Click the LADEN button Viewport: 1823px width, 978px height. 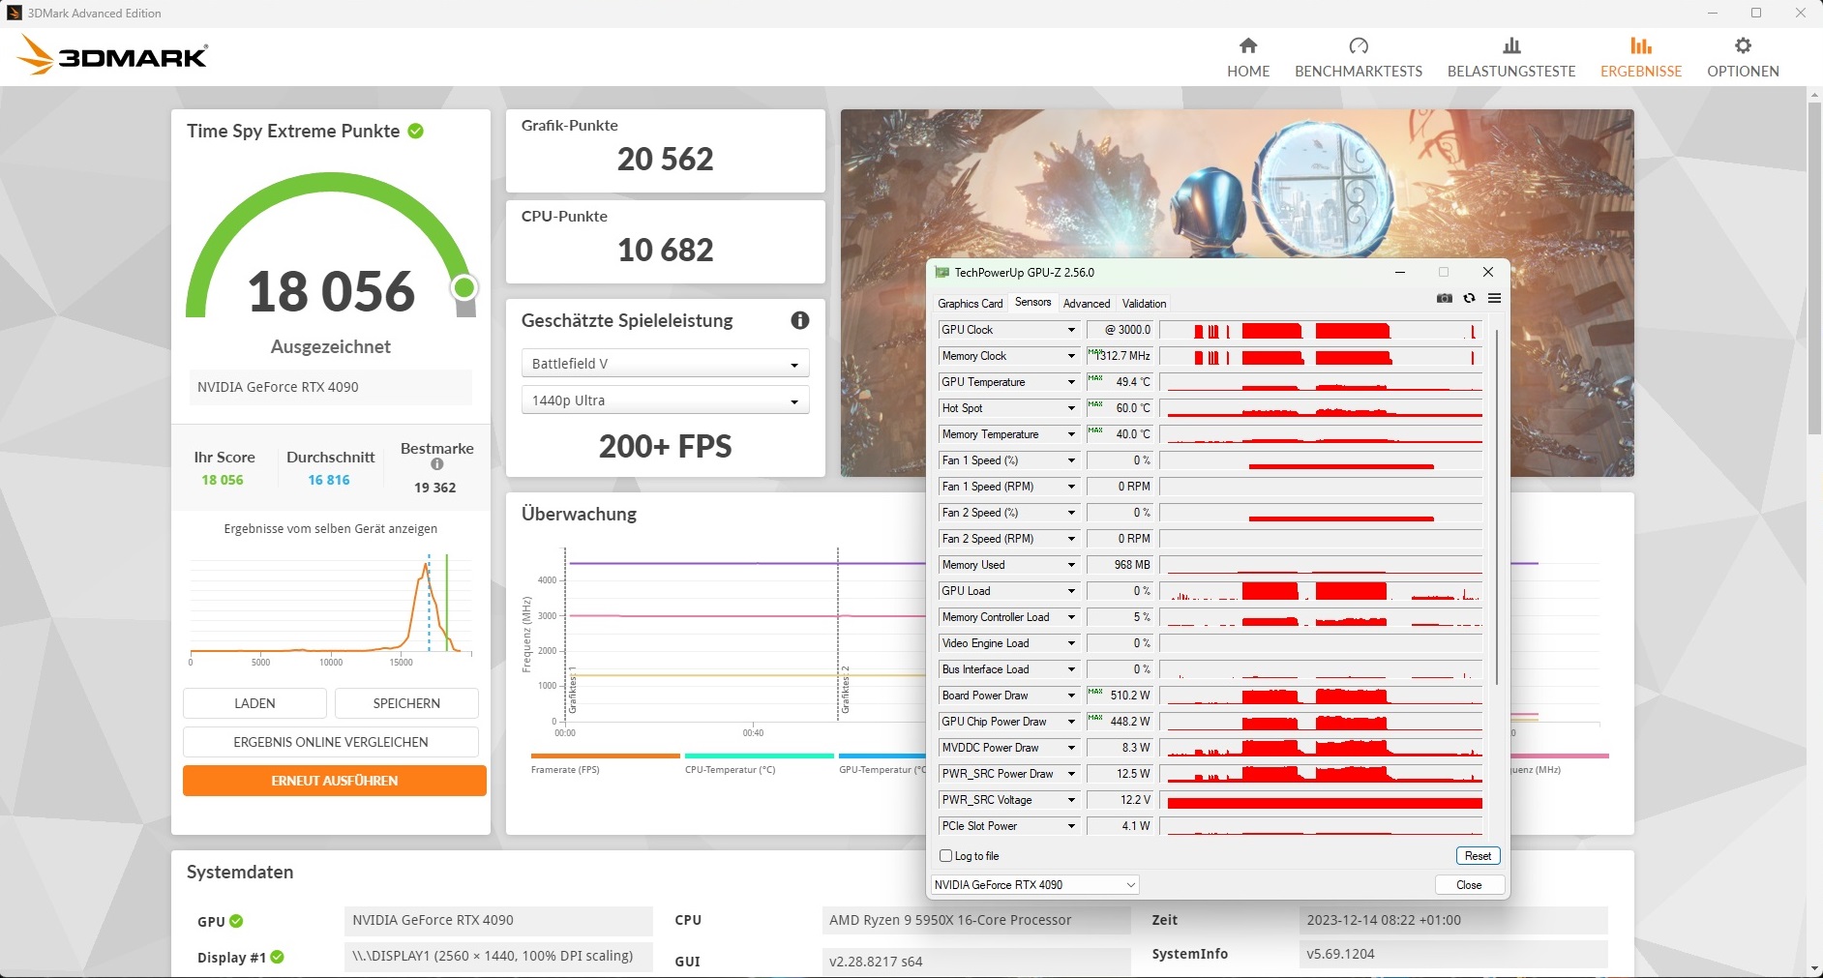point(254,703)
